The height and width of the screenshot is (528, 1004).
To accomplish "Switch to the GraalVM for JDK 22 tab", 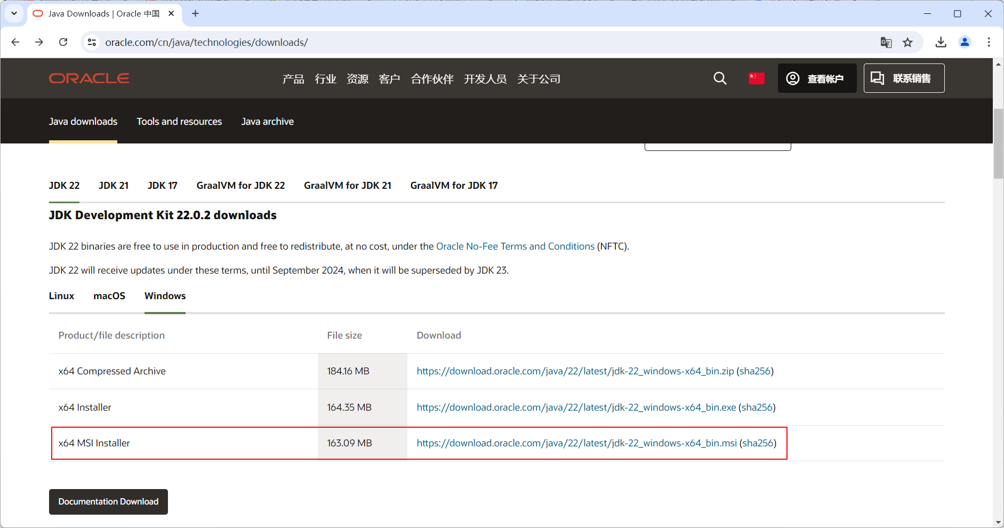I will click(x=240, y=186).
